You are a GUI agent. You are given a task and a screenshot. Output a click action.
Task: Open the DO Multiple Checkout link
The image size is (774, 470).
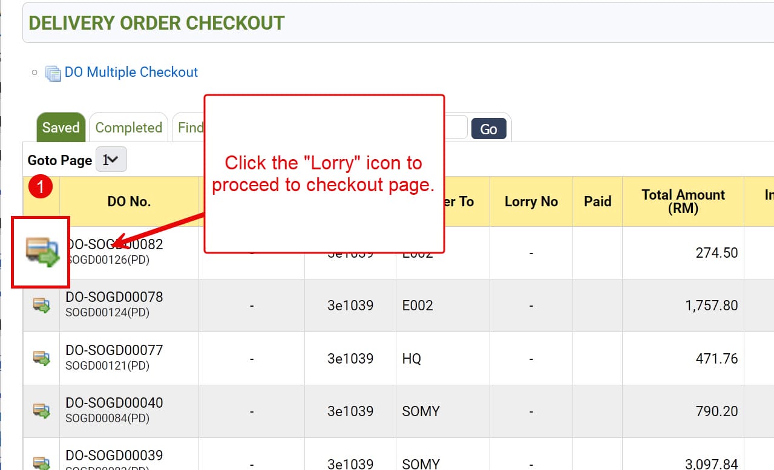click(131, 72)
